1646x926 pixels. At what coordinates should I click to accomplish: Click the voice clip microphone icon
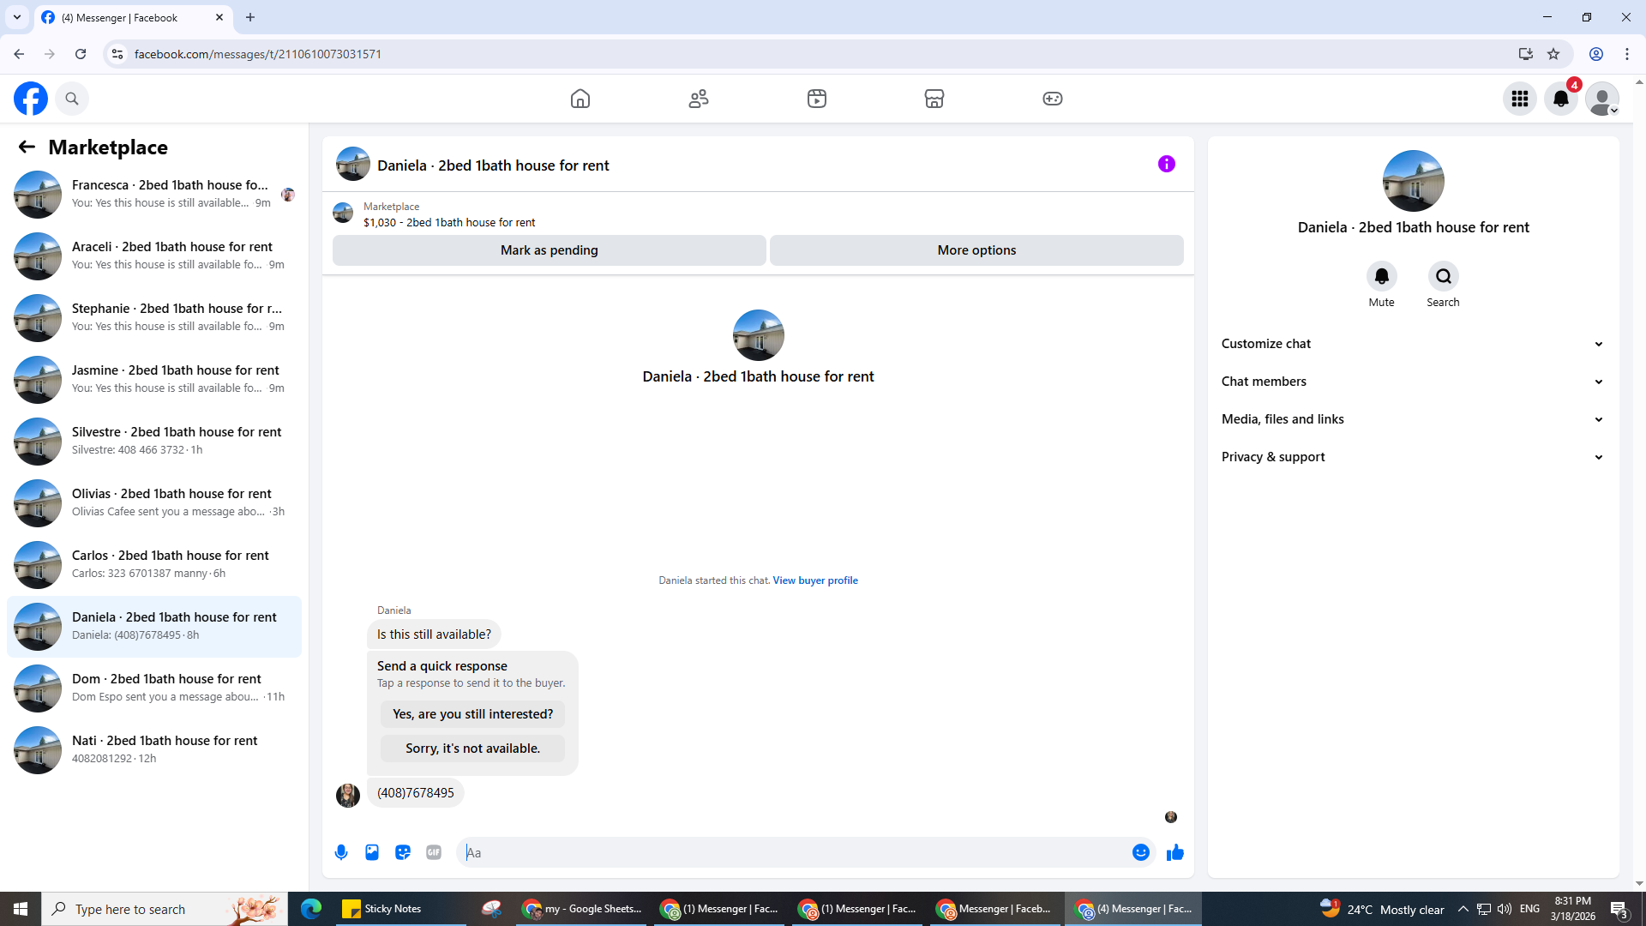pos(341,852)
